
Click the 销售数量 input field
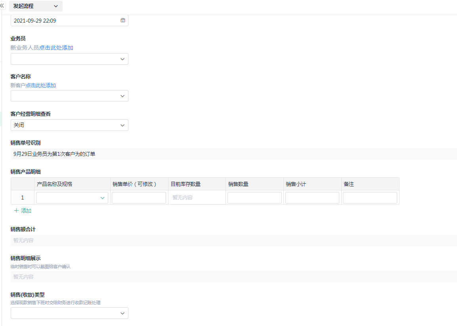click(x=254, y=198)
